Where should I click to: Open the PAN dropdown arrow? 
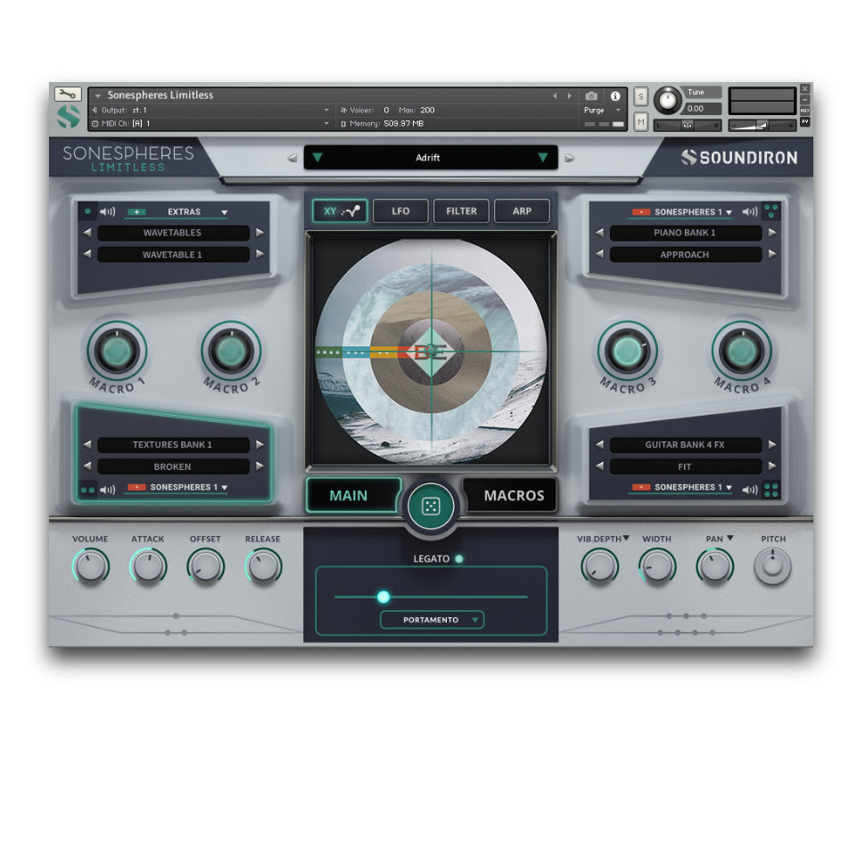729,539
